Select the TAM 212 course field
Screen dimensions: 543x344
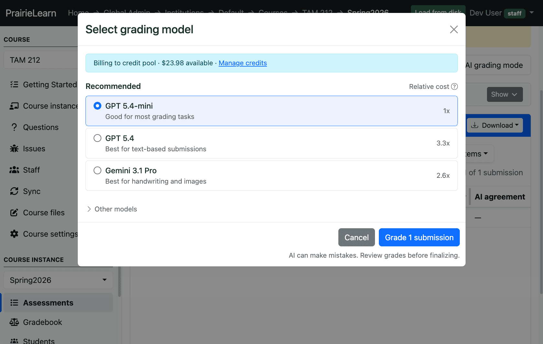(x=41, y=60)
